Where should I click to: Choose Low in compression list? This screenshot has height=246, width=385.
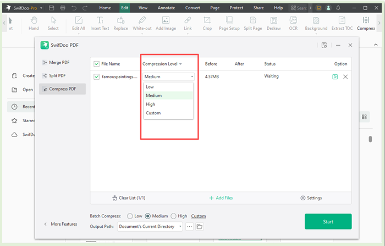[x=168, y=87]
